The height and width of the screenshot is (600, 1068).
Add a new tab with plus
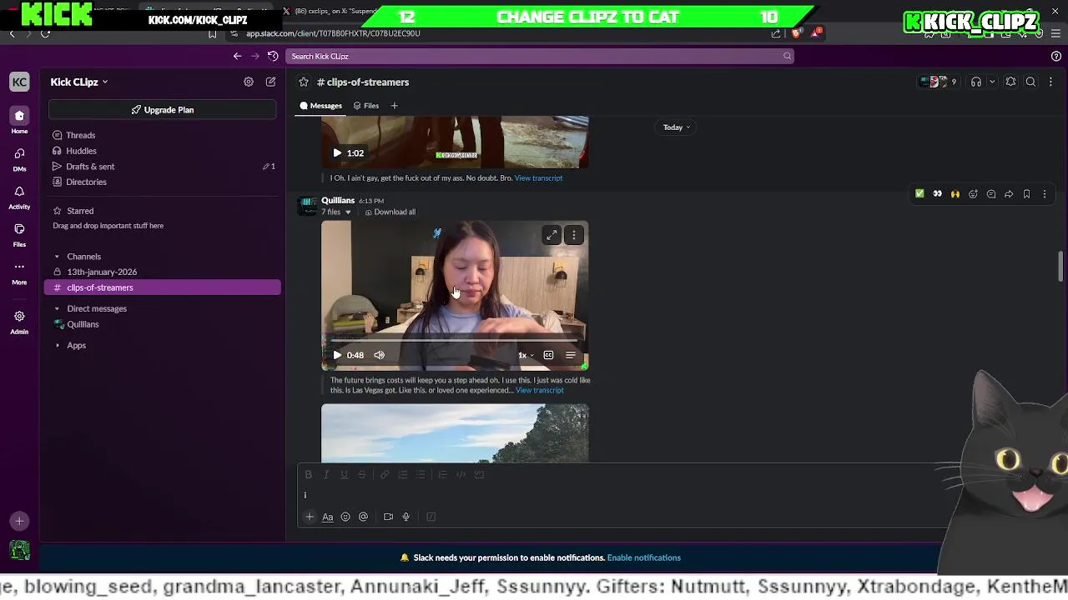coord(395,106)
